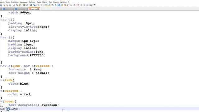The image size is (199, 112).
Task: Open Folder as Workspace toolbar icon
Action: [71, 5]
